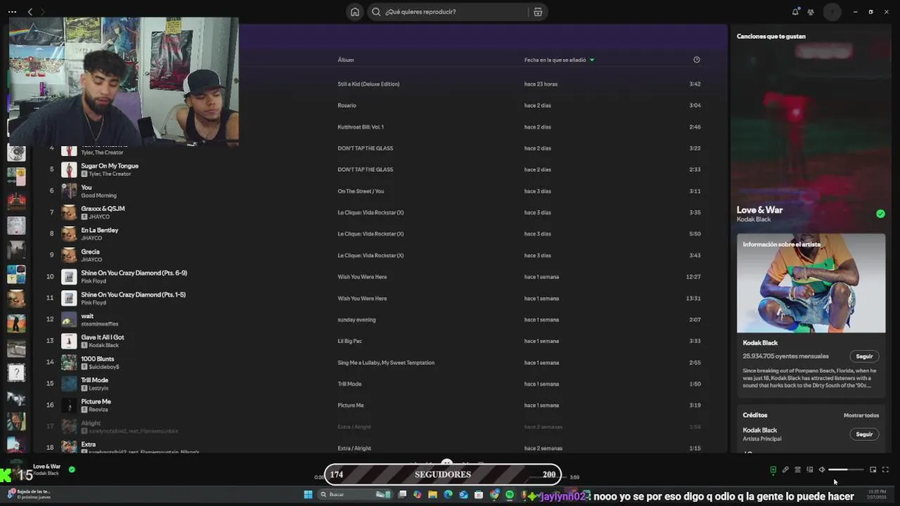Open album On The Street / You
900x506 pixels.
click(x=361, y=191)
